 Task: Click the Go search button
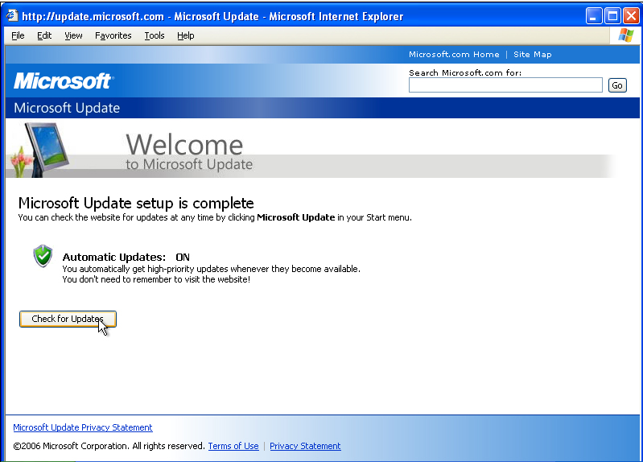pyautogui.click(x=617, y=85)
